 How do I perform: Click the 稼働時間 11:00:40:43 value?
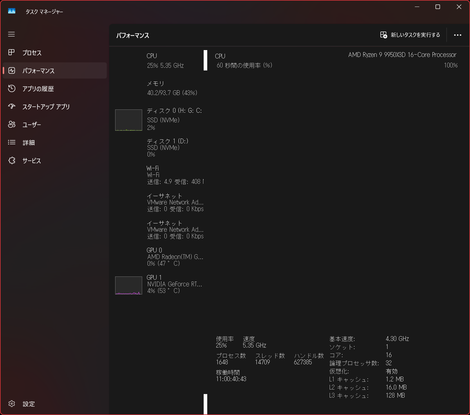click(x=231, y=379)
